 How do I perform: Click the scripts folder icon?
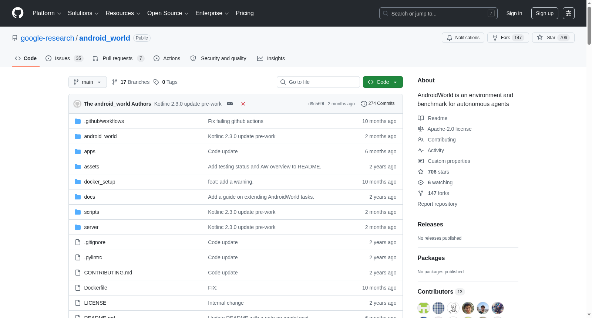coord(78,212)
